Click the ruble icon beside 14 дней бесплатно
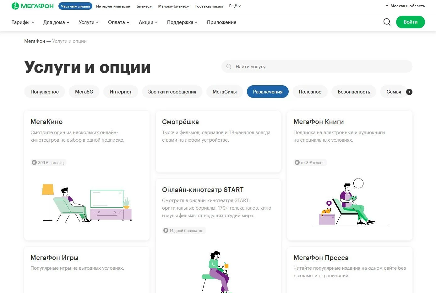 [x=166, y=231]
